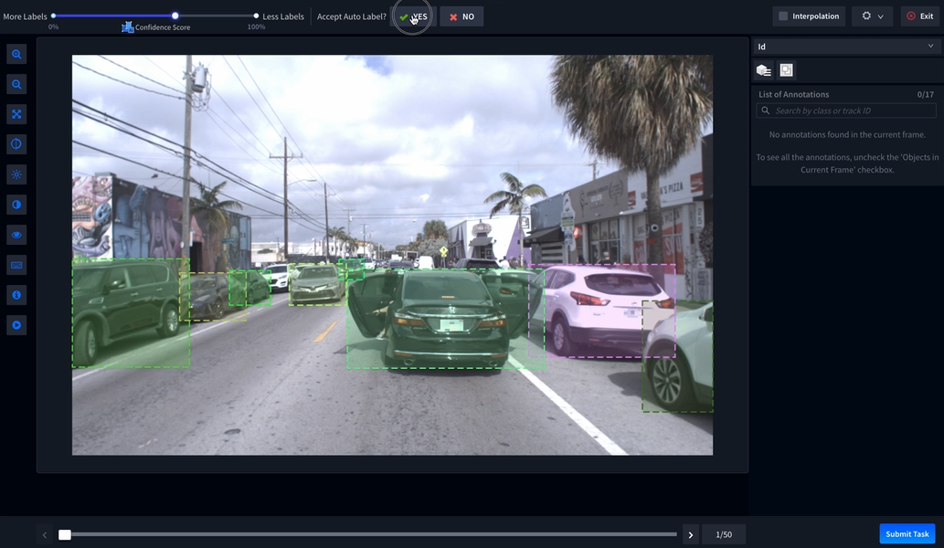Open the info icon in sidebar
The width and height of the screenshot is (944, 548).
(16, 295)
